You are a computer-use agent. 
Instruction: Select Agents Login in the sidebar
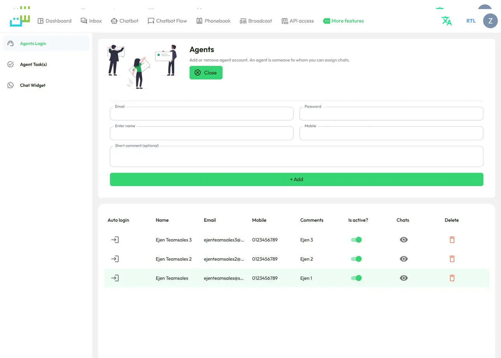tap(46, 43)
